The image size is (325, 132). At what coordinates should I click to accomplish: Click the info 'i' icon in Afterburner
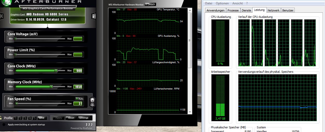tap(94, 16)
